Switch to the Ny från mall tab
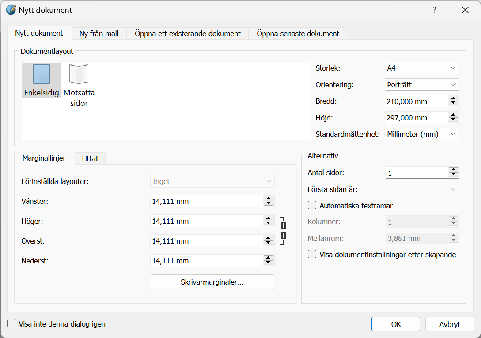The height and width of the screenshot is (338, 481). pos(99,34)
